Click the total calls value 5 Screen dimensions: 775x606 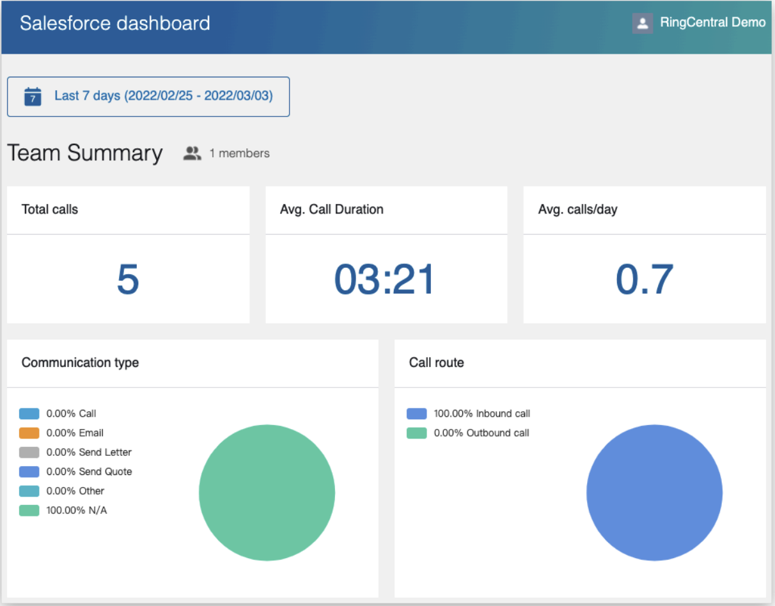[128, 279]
